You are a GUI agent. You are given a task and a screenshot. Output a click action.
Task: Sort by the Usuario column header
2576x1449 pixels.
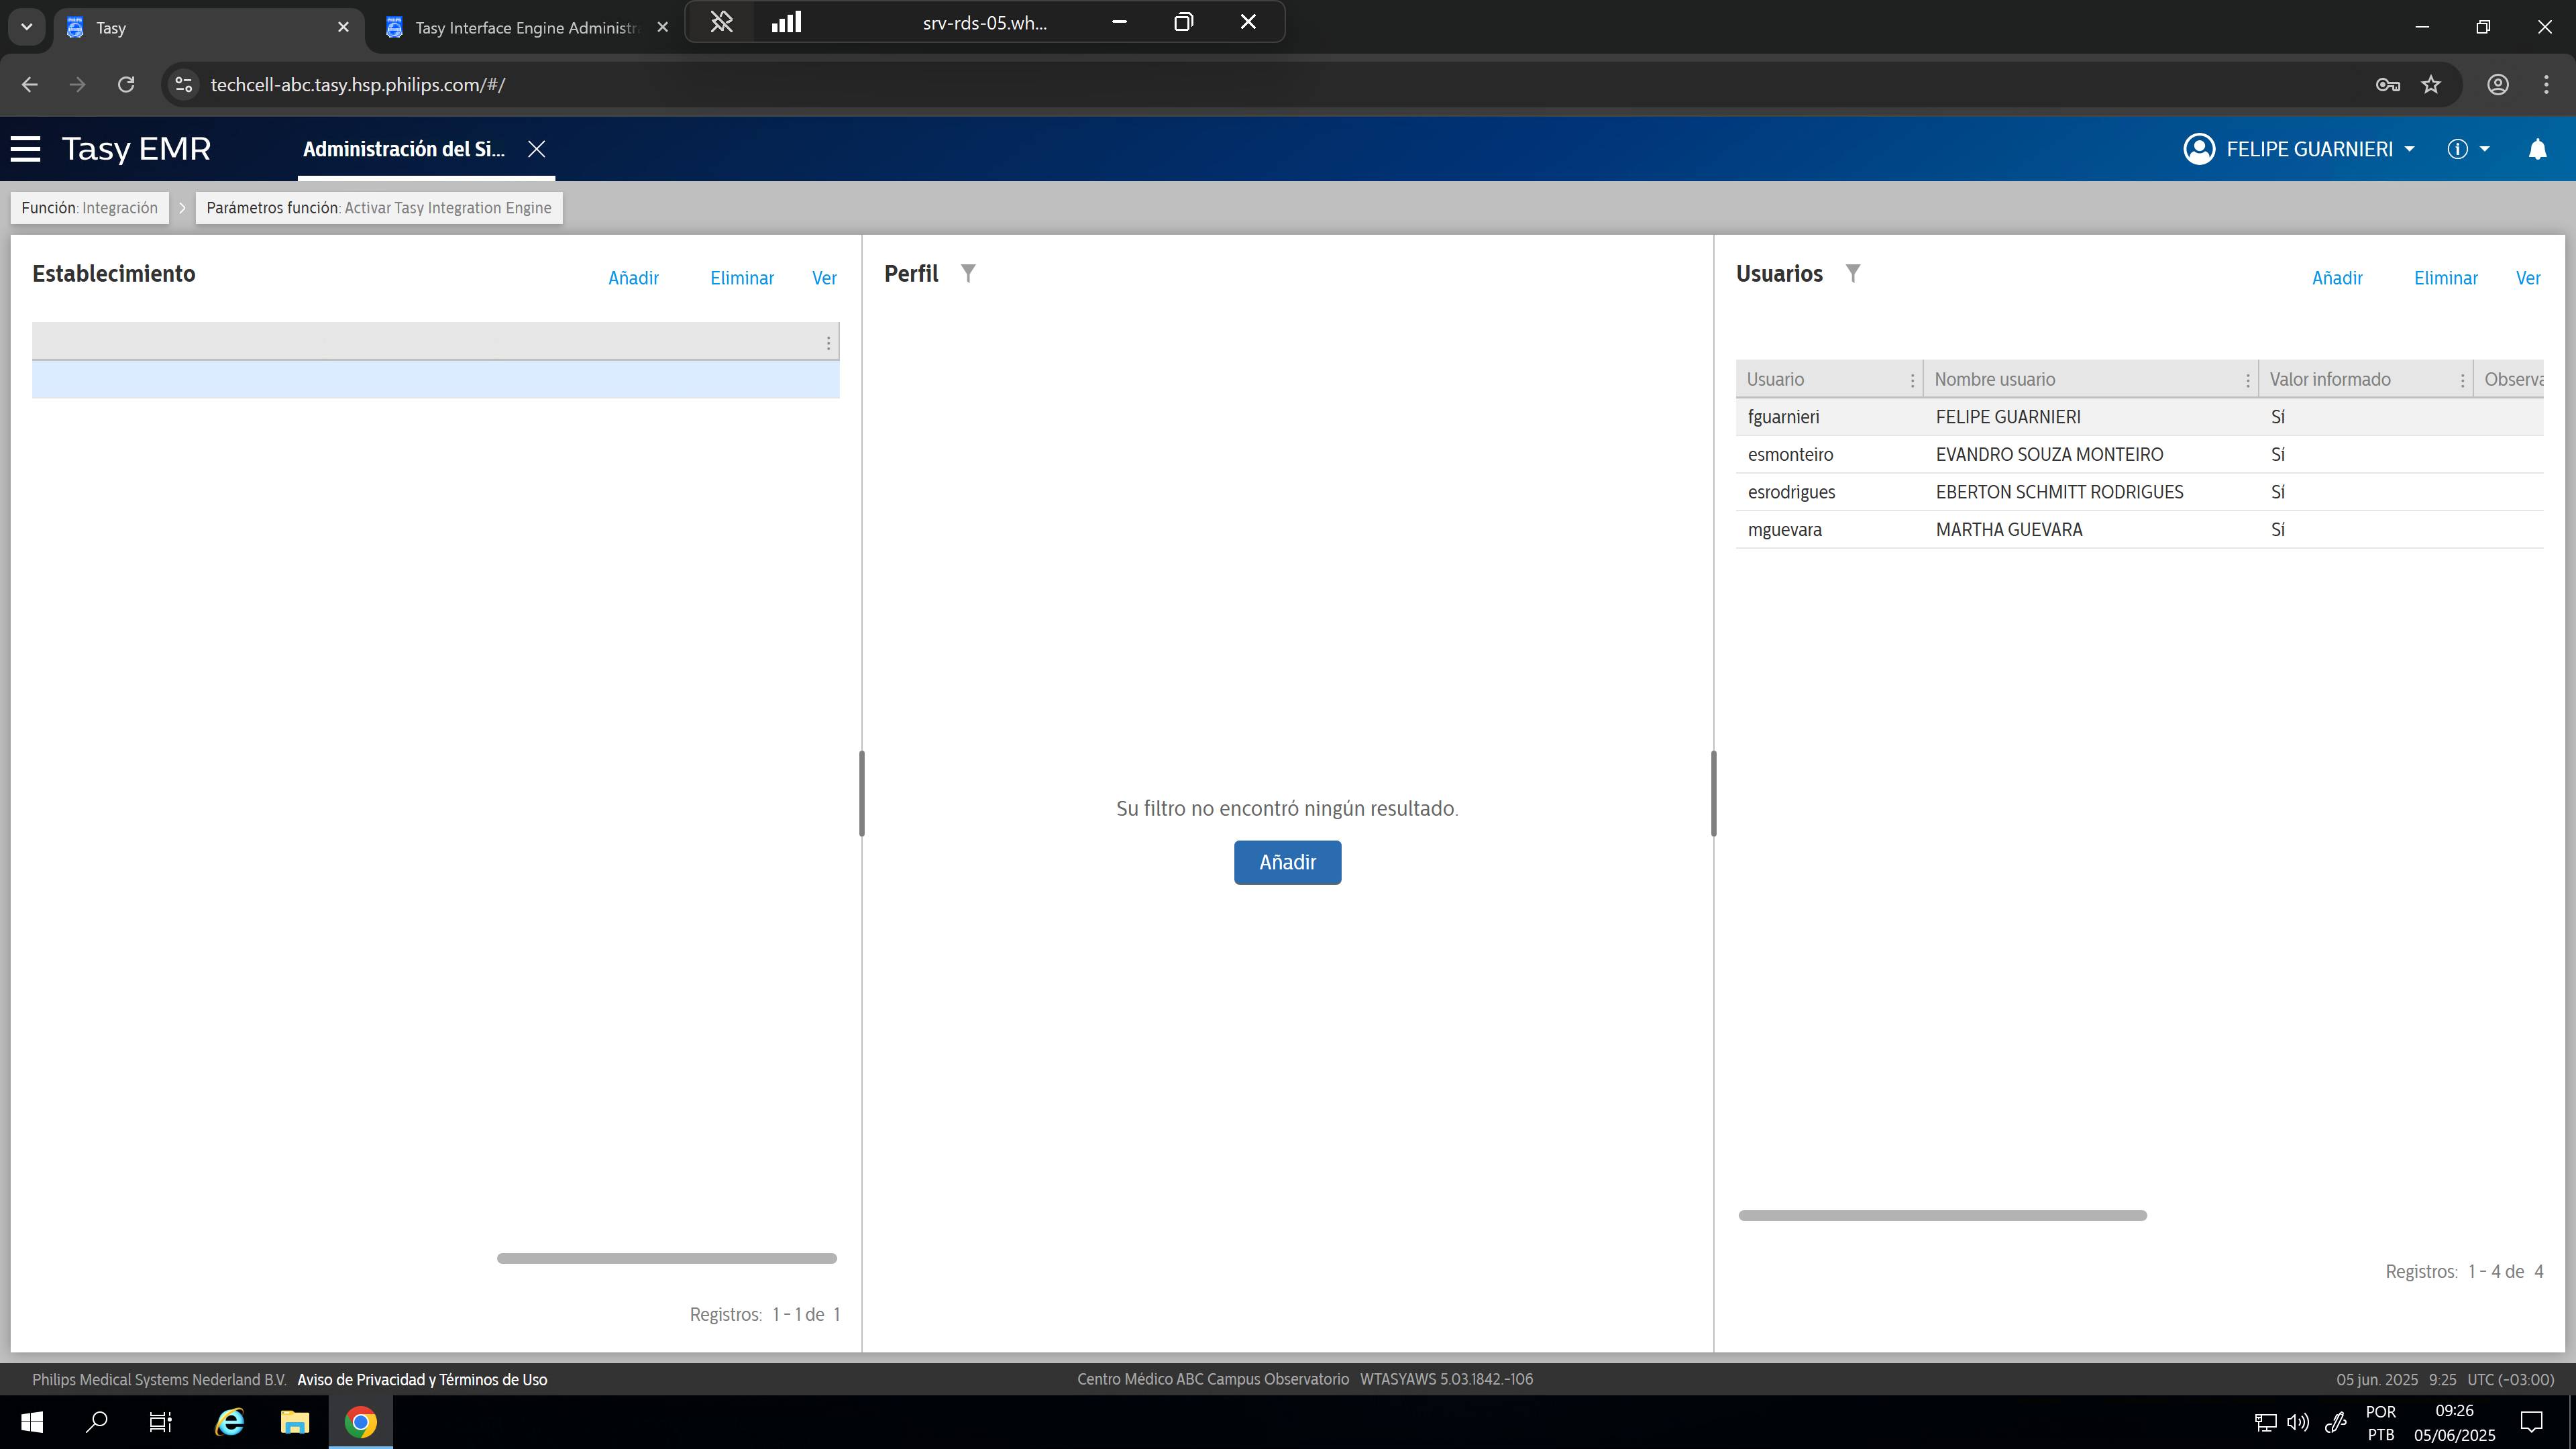(x=1775, y=380)
